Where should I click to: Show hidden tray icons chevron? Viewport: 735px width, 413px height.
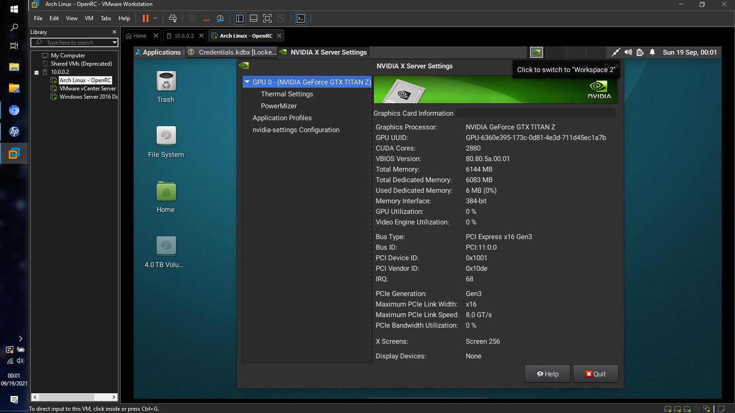click(x=20, y=339)
